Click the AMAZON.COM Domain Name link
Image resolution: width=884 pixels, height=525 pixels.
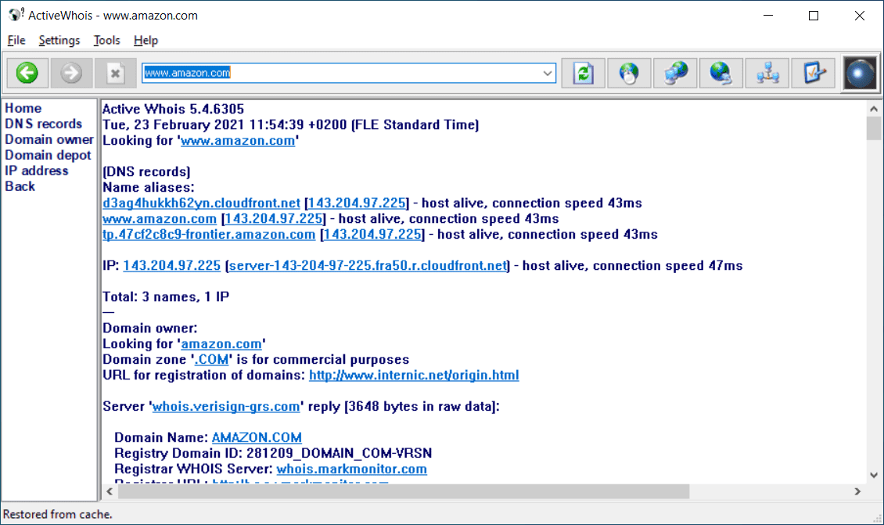pos(257,437)
